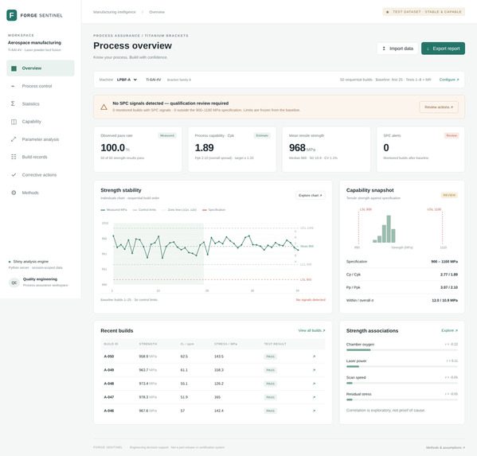Click the Test dataset stable & capable badge
The width and height of the screenshot is (477, 456).
[424, 12]
